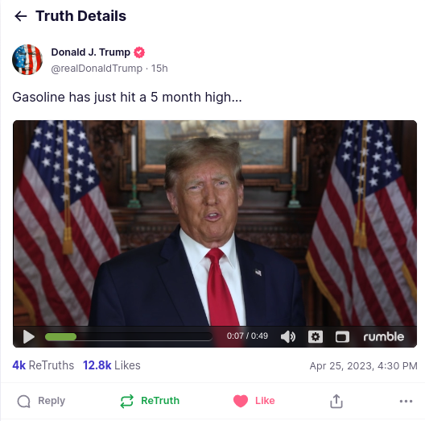The image size is (425, 421).
Task: Click the ReTruth arrows icon
Action: [126, 401]
